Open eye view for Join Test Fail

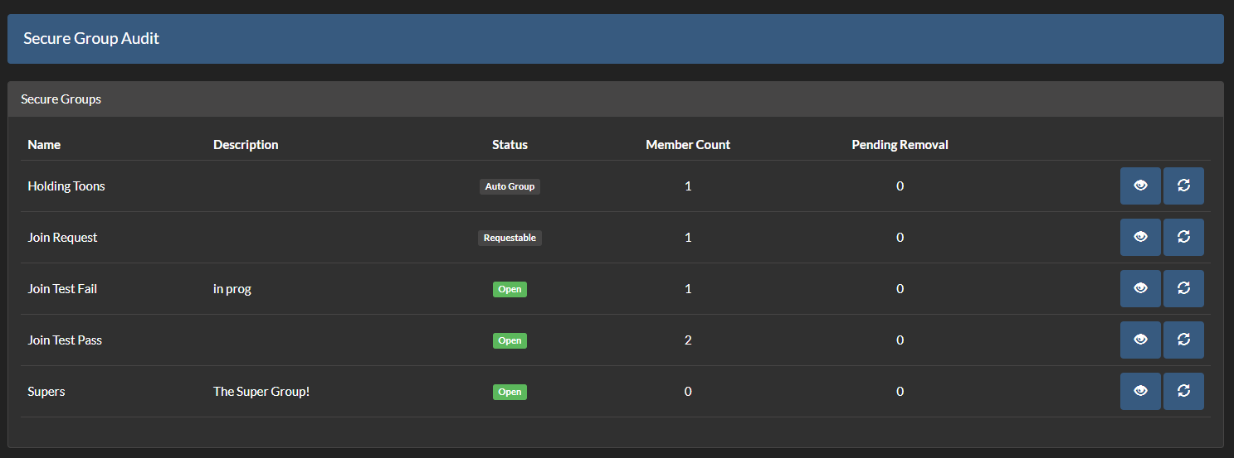point(1140,289)
